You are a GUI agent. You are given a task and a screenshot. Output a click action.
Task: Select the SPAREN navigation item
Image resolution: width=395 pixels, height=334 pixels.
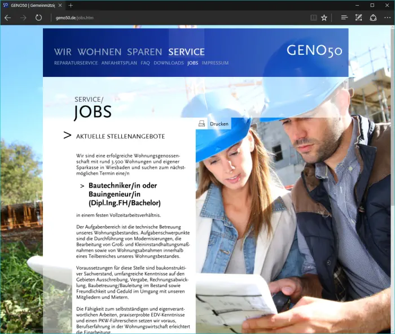point(144,52)
